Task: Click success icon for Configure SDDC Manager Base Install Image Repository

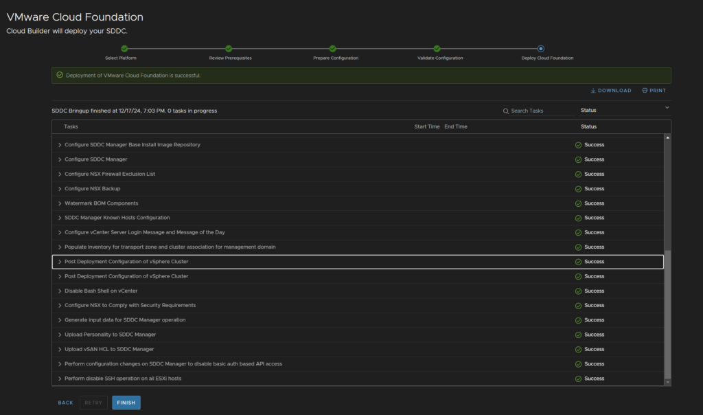Action: [578, 145]
